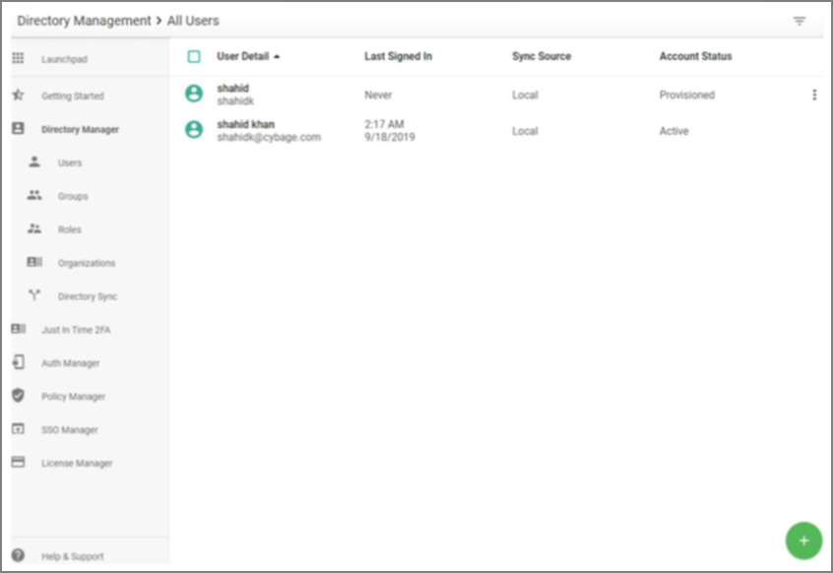The image size is (833, 573).
Task: Click the green add user plus button
Action: [803, 541]
